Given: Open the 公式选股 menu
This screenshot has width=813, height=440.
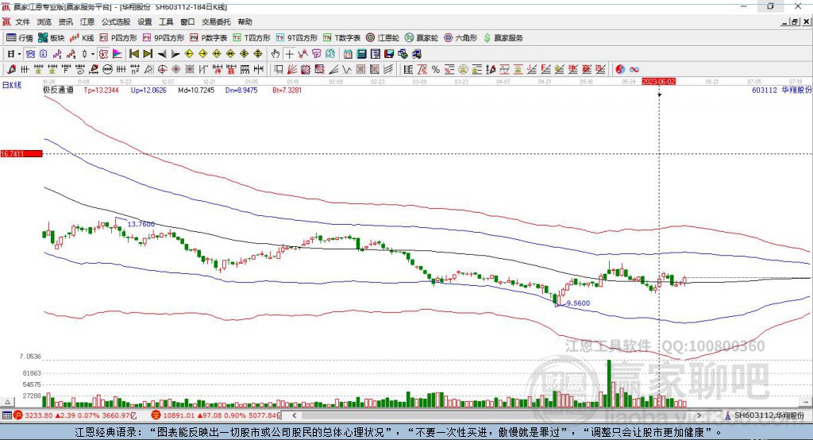Looking at the screenshot, I should (116, 21).
